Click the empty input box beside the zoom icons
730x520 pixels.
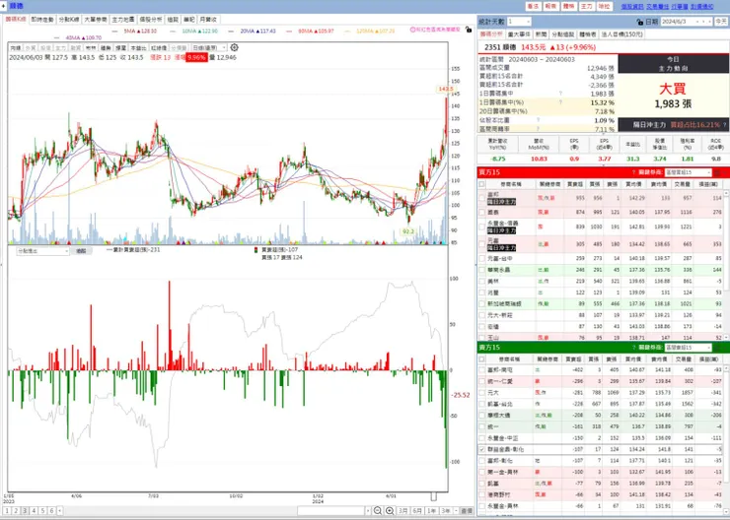(x=330, y=511)
